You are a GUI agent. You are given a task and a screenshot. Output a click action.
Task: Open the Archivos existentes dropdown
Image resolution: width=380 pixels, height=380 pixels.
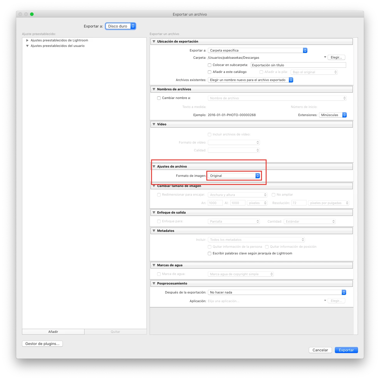pyautogui.click(x=250, y=80)
